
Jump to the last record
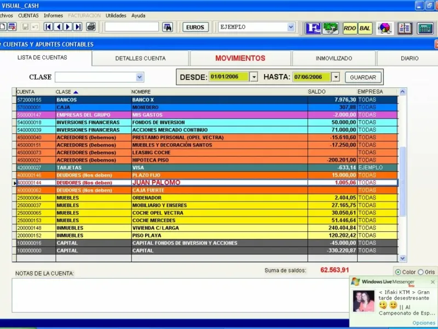78,27
